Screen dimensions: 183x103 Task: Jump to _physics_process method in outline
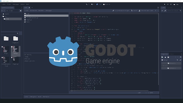coord(30,61)
